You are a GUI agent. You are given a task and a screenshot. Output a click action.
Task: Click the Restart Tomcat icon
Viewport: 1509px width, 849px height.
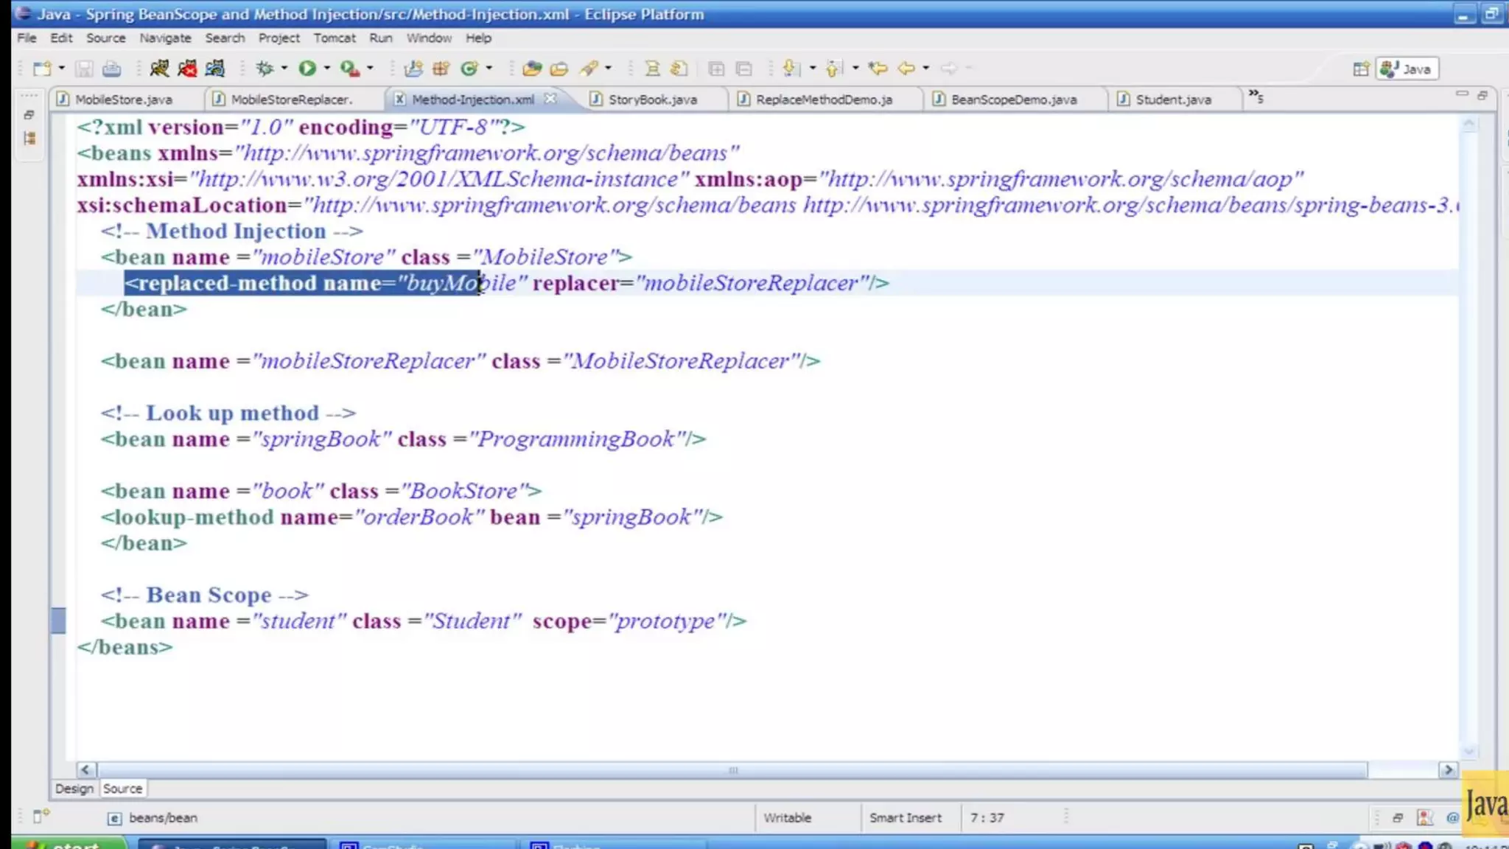tap(215, 69)
